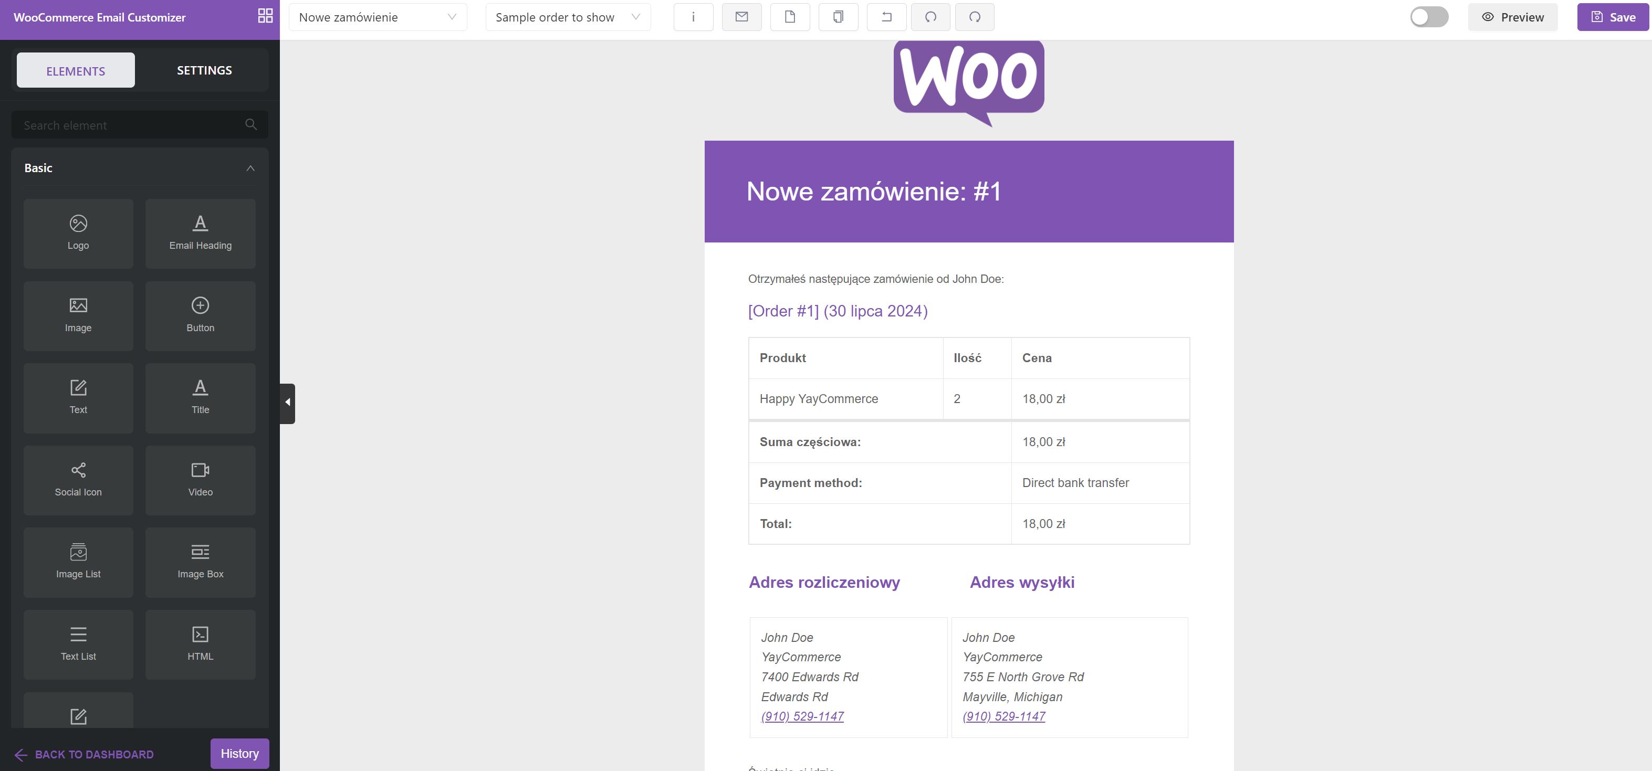Open the [Order #1] (30 lipca 2024) link
The width and height of the screenshot is (1652, 771).
pyautogui.click(x=838, y=311)
